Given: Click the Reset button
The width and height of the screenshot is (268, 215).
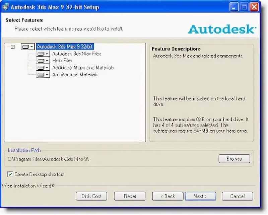Looking at the screenshot, I should coord(130,196).
